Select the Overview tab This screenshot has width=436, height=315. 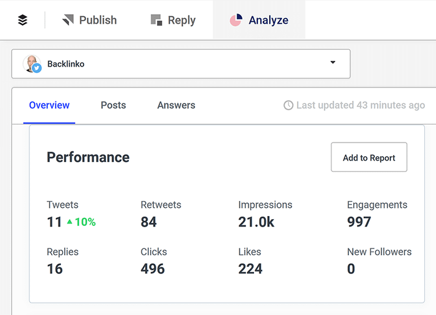point(49,105)
